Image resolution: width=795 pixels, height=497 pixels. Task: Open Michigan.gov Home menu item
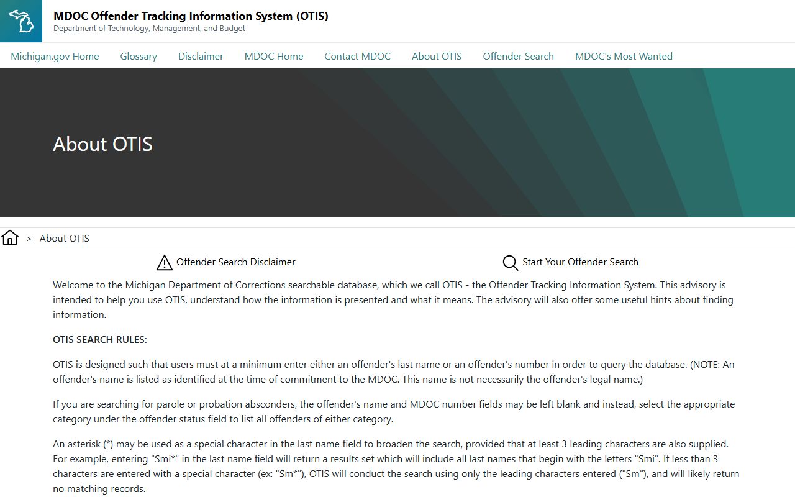55,56
